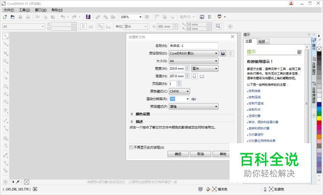This screenshot has width=323, height=195.
Task: Click the property bar portrait orientation icon
Action: 83,26
